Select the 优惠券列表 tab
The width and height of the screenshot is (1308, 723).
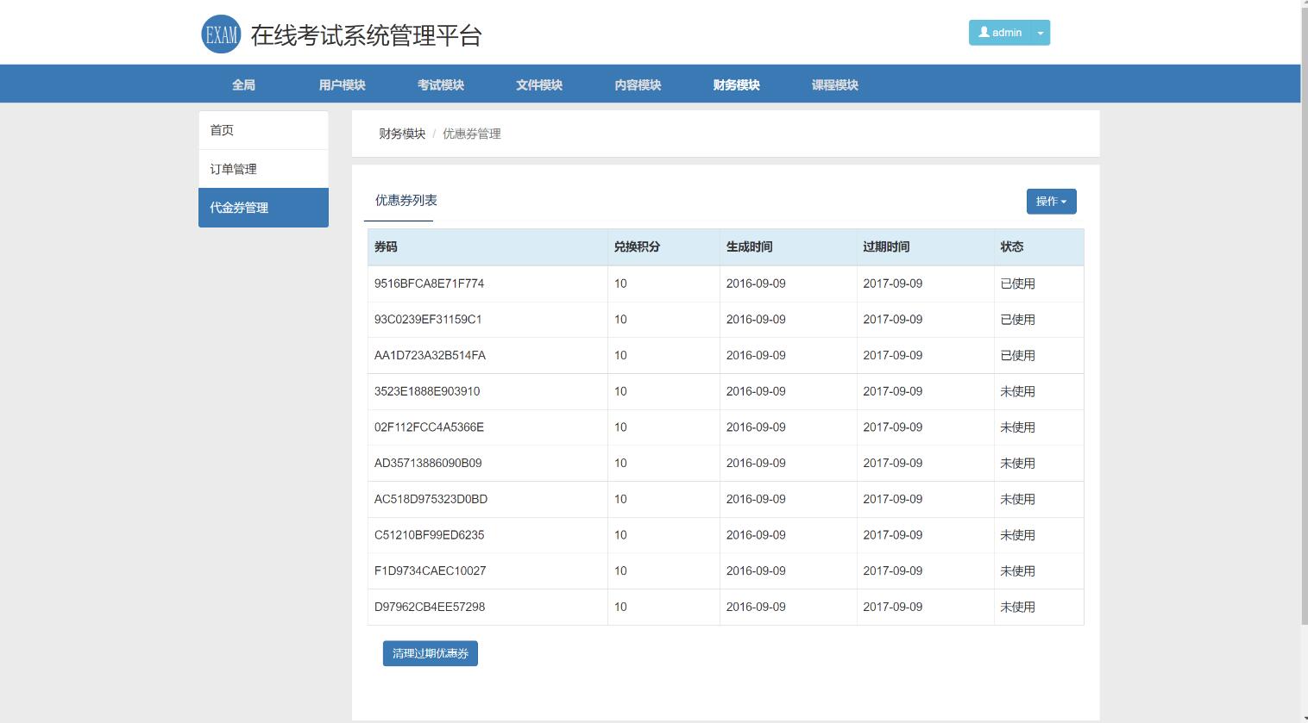(406, 201)
